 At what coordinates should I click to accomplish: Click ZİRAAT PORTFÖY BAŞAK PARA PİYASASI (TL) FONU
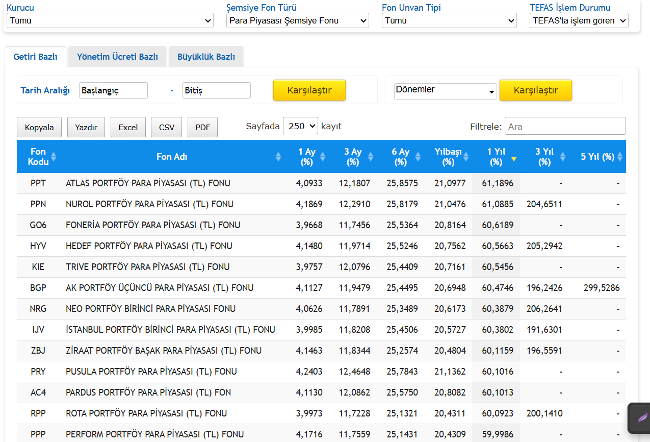[164, 351]
